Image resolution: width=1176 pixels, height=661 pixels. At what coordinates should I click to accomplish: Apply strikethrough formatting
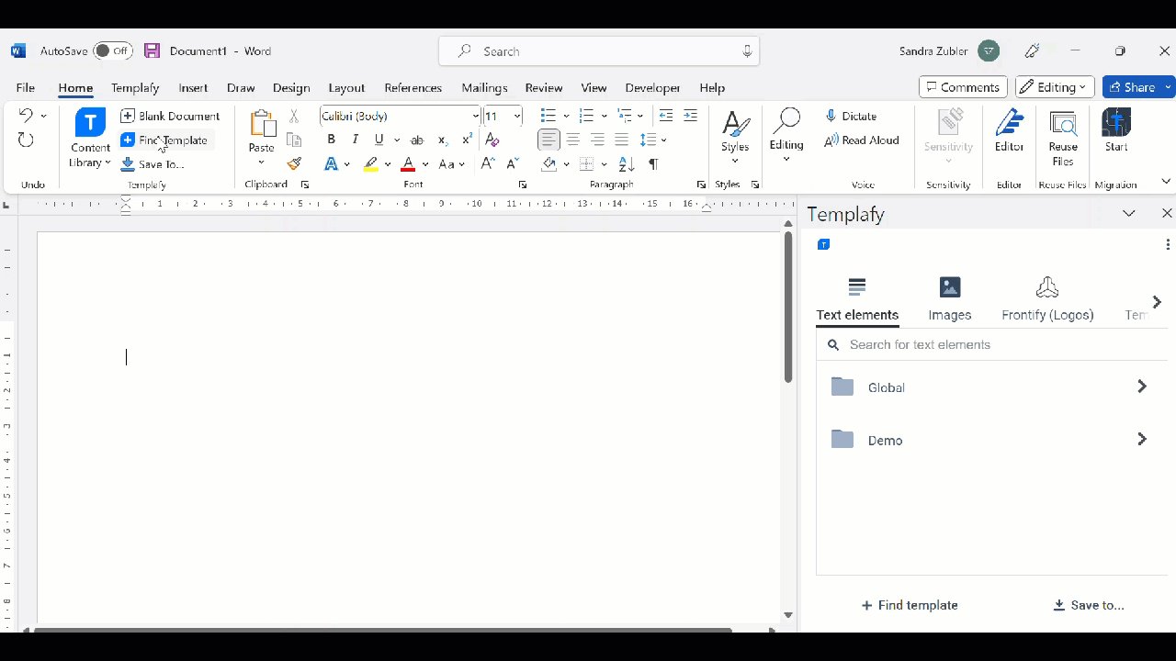pyautogui.click(x=417, y=140)
